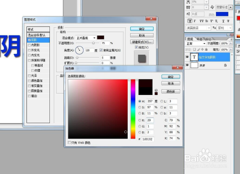
Task: Enable the 外发光 outer glow checkbox
Action: tap(29, 50)
